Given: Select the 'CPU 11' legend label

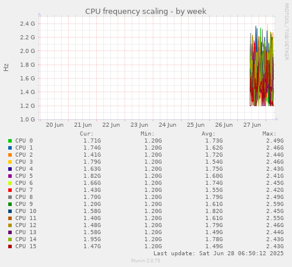Looking at the screenshot, I should pos(26,218).
